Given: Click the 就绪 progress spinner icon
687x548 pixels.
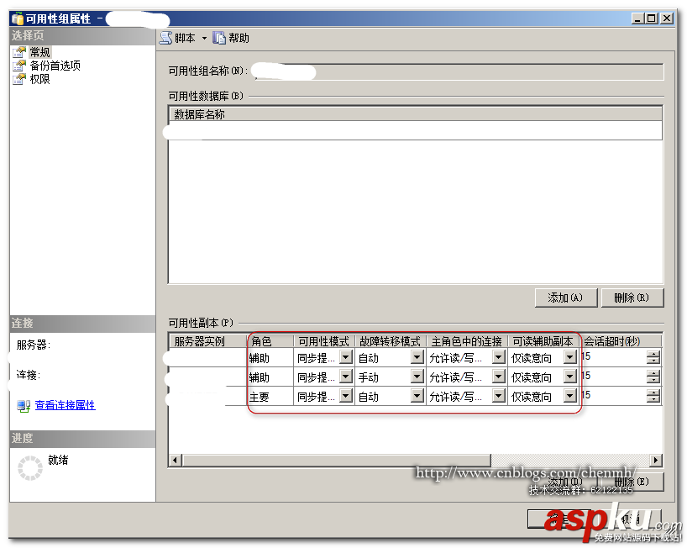Looking at the screenshot, I should coord(30,468).
